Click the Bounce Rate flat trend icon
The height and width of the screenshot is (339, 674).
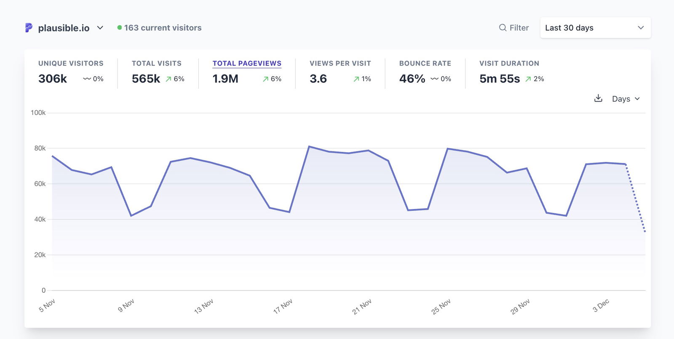434,79
